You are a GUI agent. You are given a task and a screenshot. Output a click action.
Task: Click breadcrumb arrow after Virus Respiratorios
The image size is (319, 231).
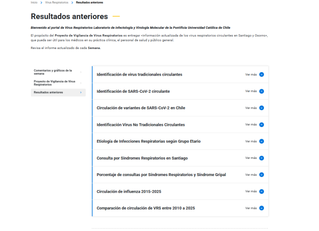click(x=72, y=3)
